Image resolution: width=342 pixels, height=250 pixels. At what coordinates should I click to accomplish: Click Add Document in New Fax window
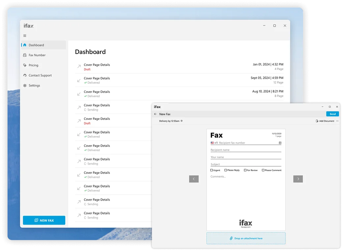pyautogui.click(x=325, y=121)
